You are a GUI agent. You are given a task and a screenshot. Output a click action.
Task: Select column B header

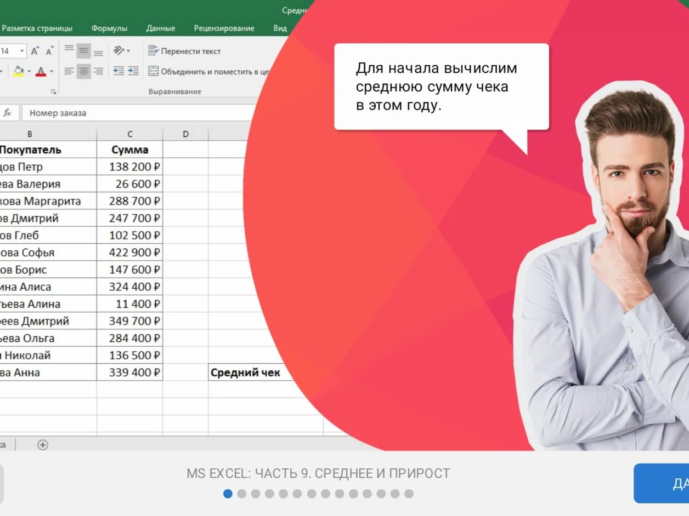(48, 134)
